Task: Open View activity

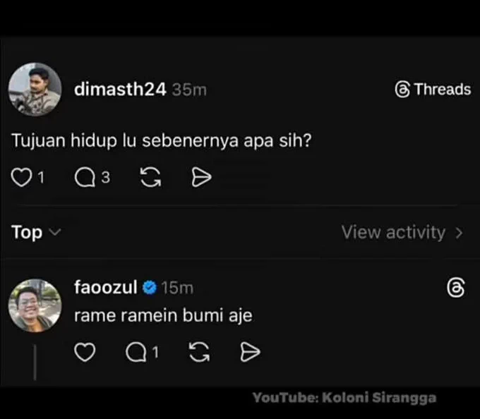Action: click(x=402, y=233)
